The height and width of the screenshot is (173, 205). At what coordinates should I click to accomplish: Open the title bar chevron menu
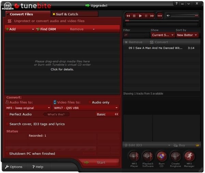pos(188,4)
